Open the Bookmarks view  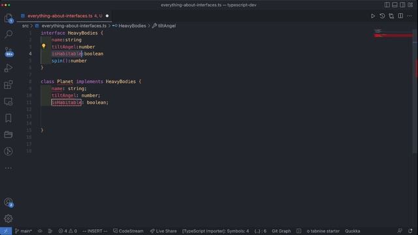[8, 118]
